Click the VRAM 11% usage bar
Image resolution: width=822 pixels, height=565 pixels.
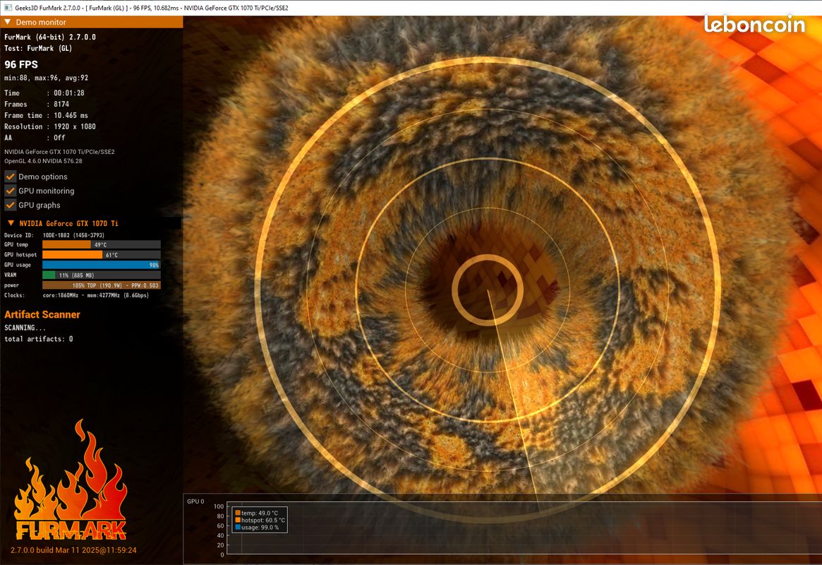[x=101, y=275]
